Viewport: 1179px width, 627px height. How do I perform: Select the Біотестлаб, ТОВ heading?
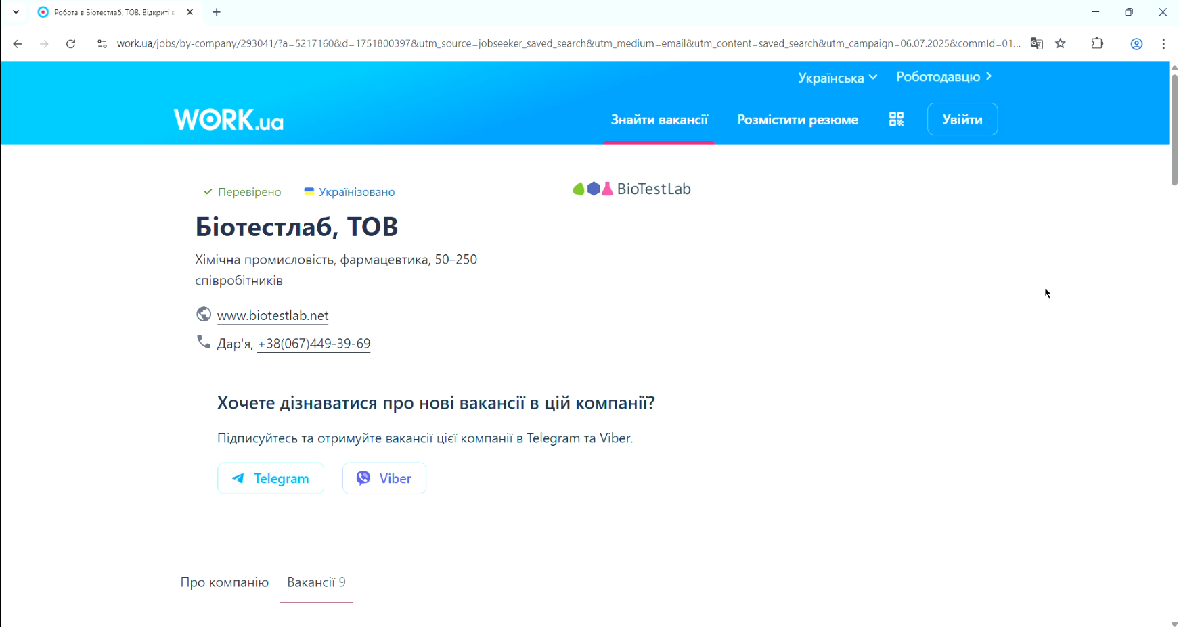tap(296, 227)
